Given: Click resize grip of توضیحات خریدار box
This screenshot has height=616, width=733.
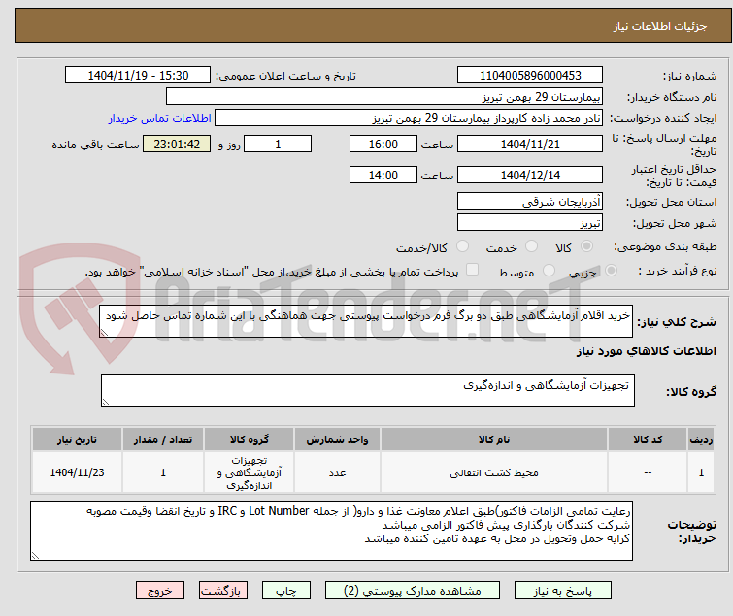Looking at the screenshot, I should pyautogui.click(x=35, y=556).
